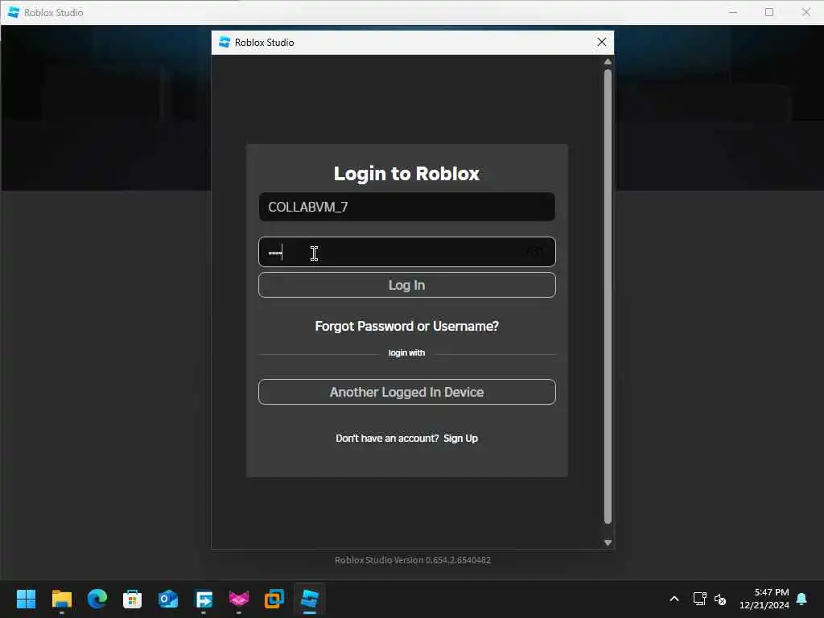
Task: Click the scrollbar up arrow in dialog
Action: pyautogui.click(x=608, y=61)
